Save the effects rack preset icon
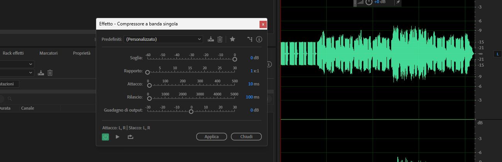This screenshot has width=502, height=162. (42, 73)
